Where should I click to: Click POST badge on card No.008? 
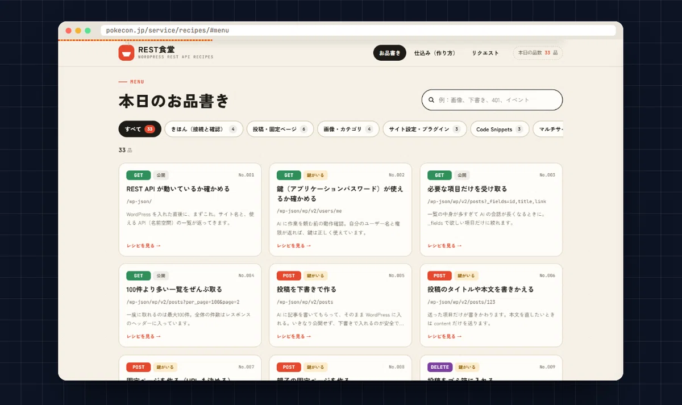[289, 367]
